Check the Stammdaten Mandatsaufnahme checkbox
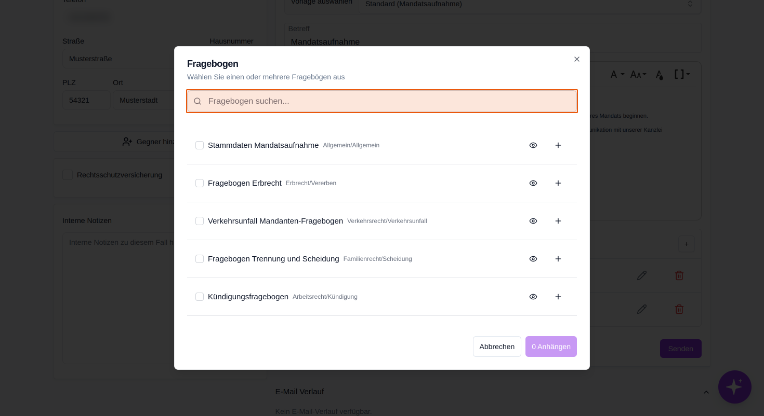Image resolution: width=764 pixels, height=416 pixels. [x=200, y=145]
